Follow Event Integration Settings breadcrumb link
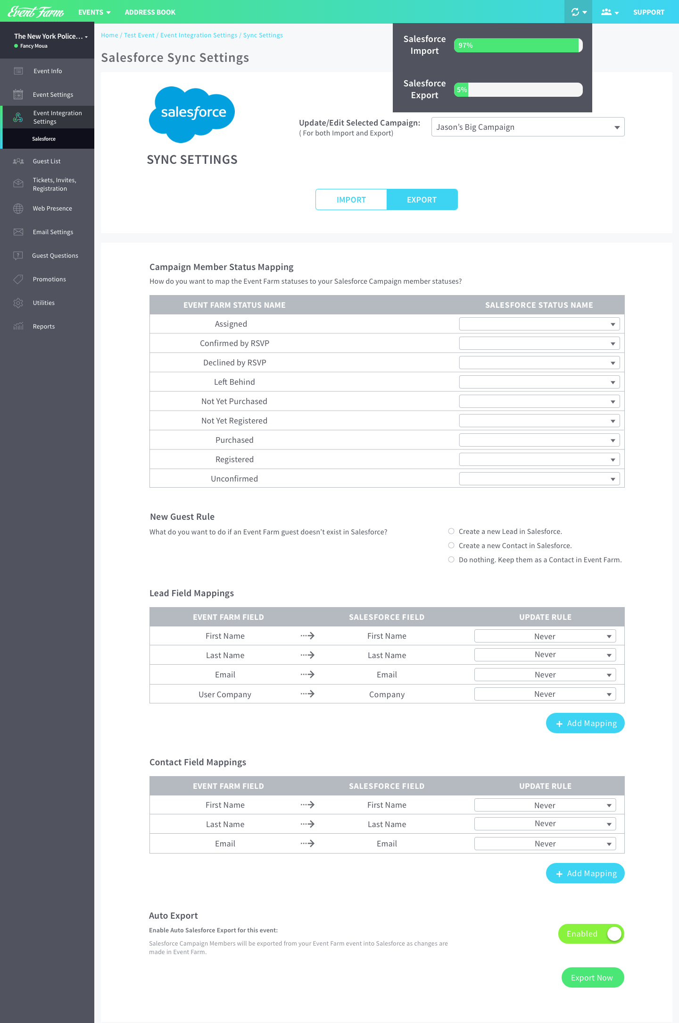Screen dimensions: 679x1023 199,35
